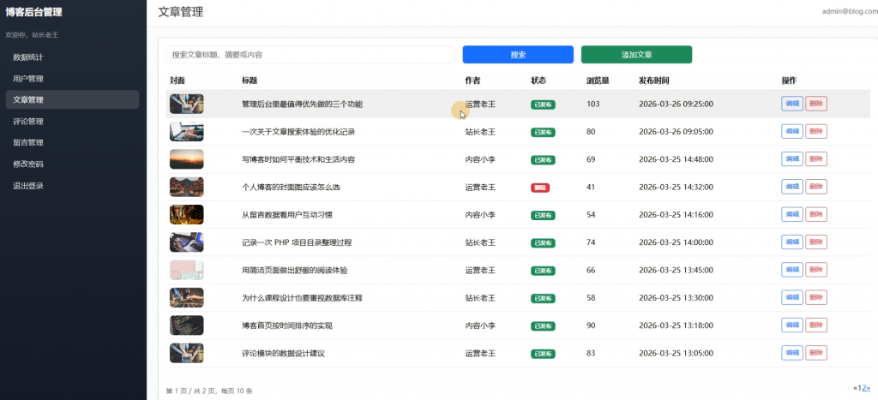The image size is (878, 400).
Task: Click title 从留言数据看用户互动习惯
Action: (287, 215)
